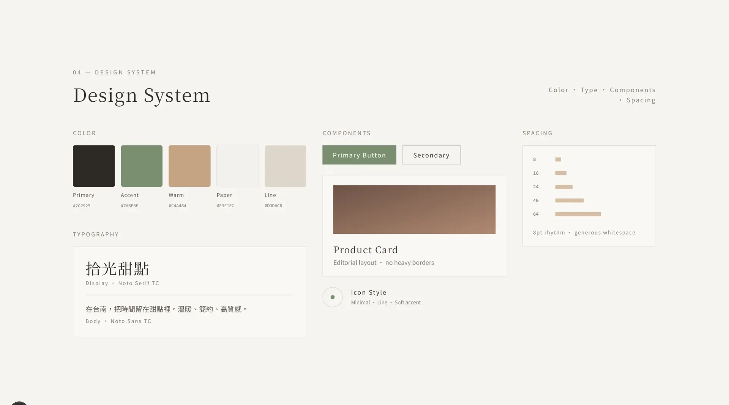Click the 8 spacing bar
The height and width of the screenshot is (405, 729).
click(x=558, y=159)
